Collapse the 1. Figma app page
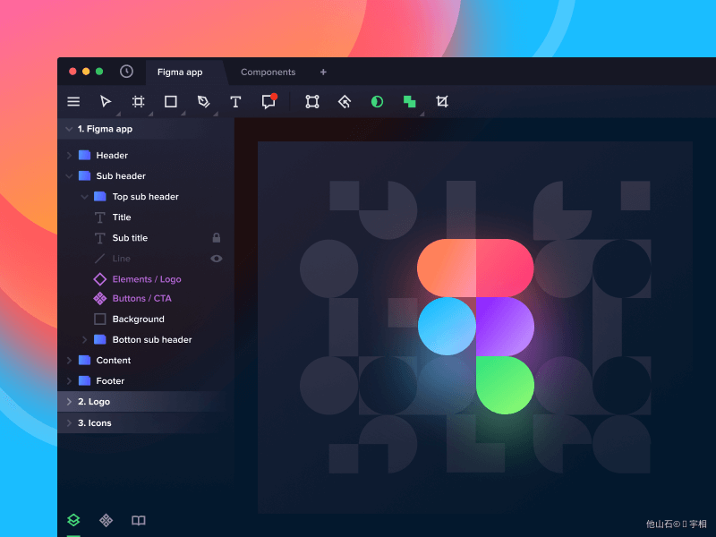 pyautogui.click(x=69, y=129)
